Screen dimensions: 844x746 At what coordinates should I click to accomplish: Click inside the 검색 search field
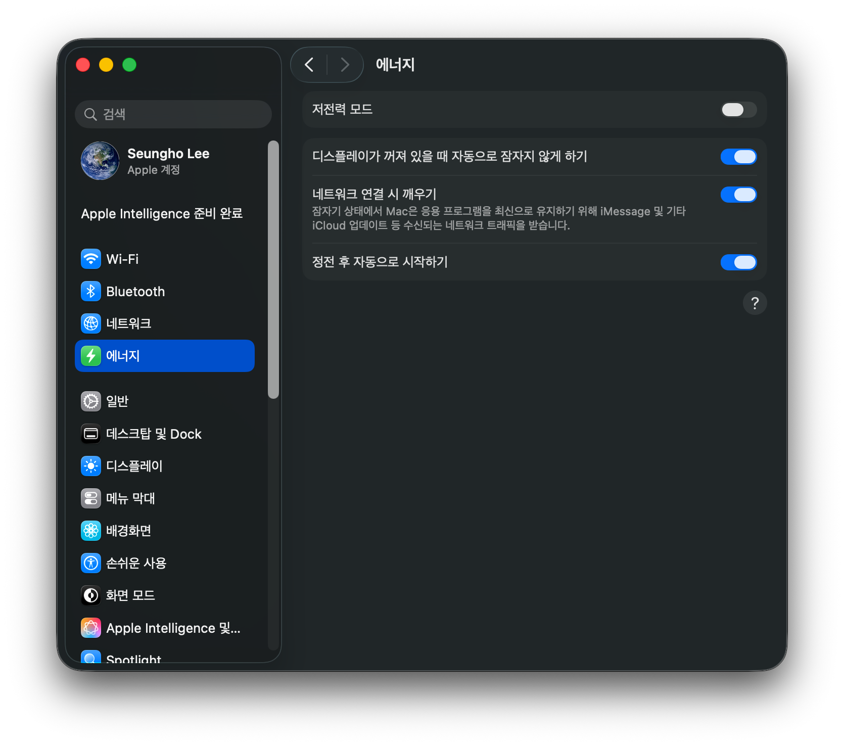click(x=173, y=114)
